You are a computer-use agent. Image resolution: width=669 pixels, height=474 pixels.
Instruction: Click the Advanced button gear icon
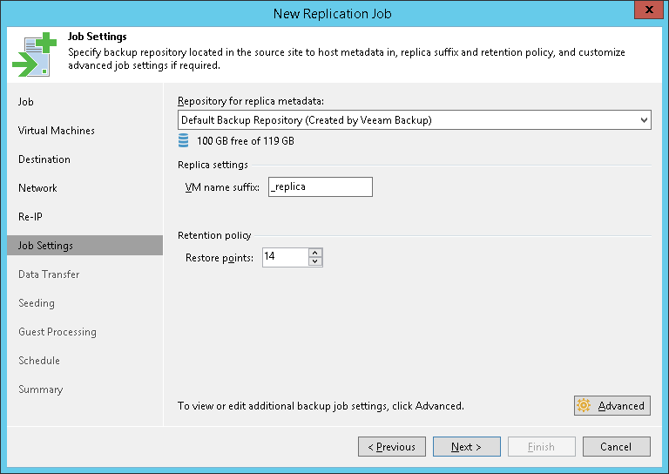584,405
